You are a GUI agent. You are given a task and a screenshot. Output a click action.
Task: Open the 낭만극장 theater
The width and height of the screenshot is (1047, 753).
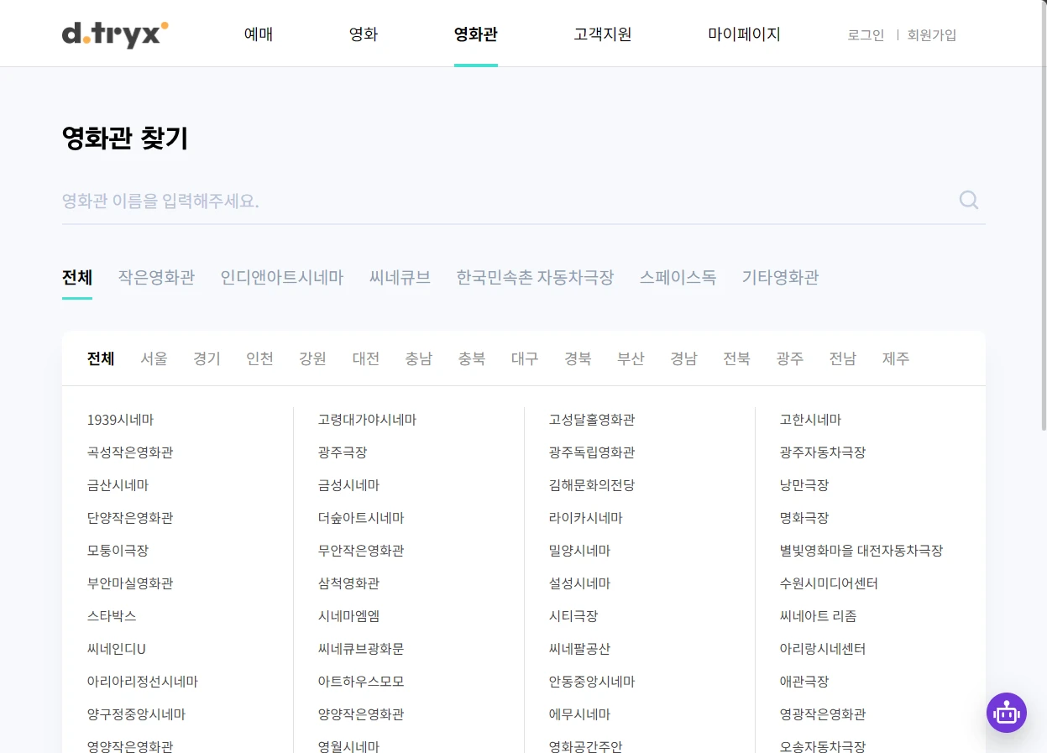804,485
